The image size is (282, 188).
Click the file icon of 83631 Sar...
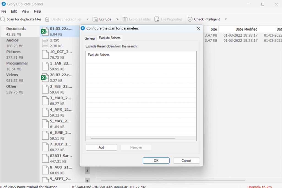[x=45, y=158]
